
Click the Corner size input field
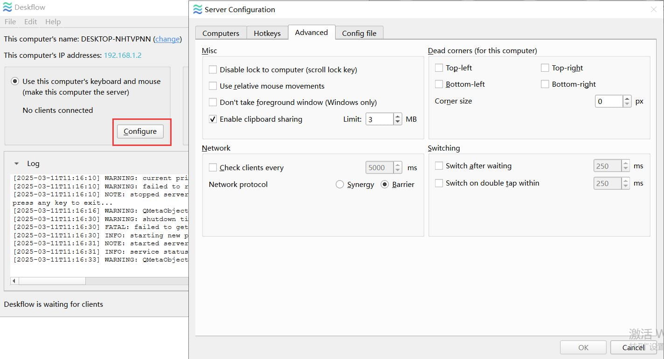pyautogui.click(x=609, y=101)
